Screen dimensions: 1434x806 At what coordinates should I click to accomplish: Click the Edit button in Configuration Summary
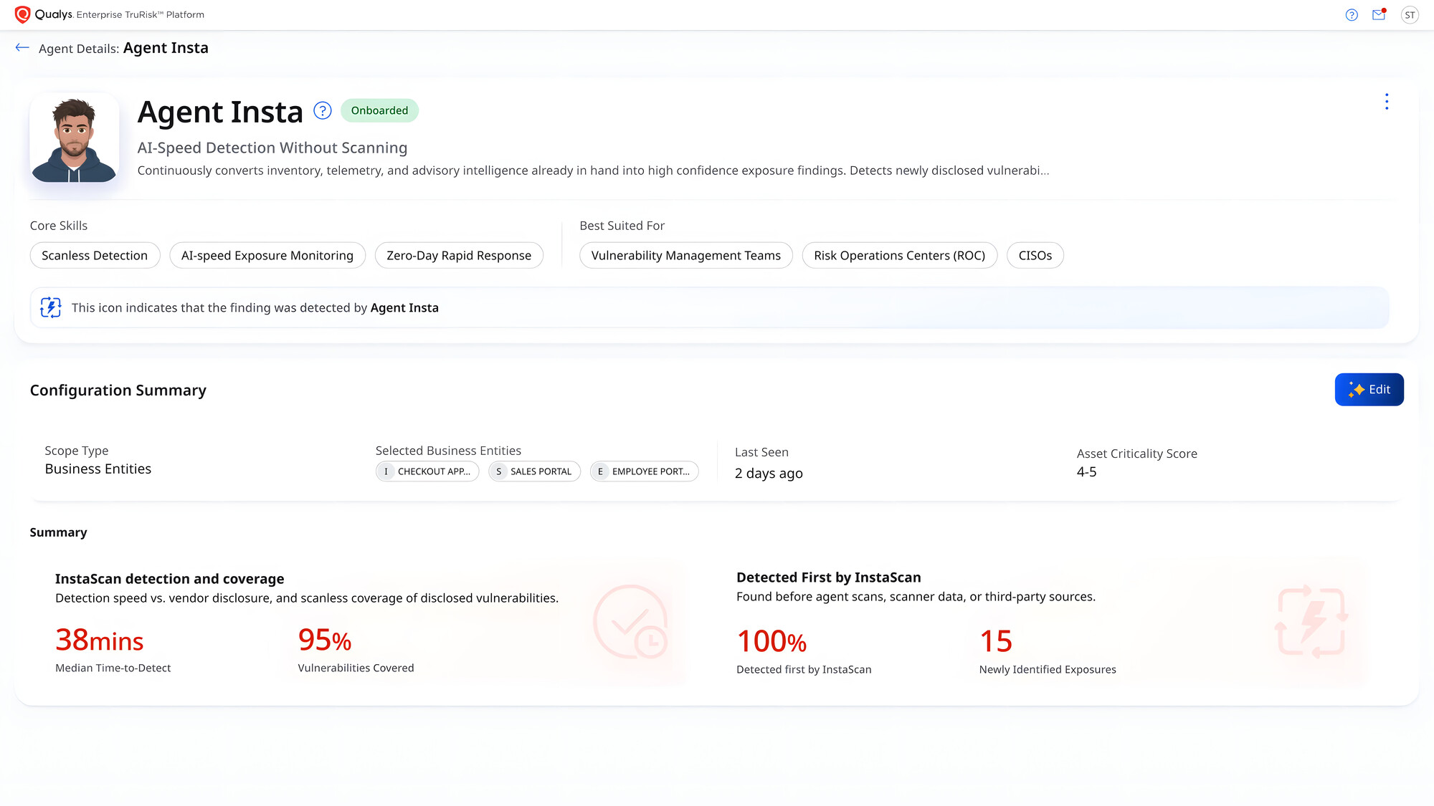click(x=1369, y=390)
